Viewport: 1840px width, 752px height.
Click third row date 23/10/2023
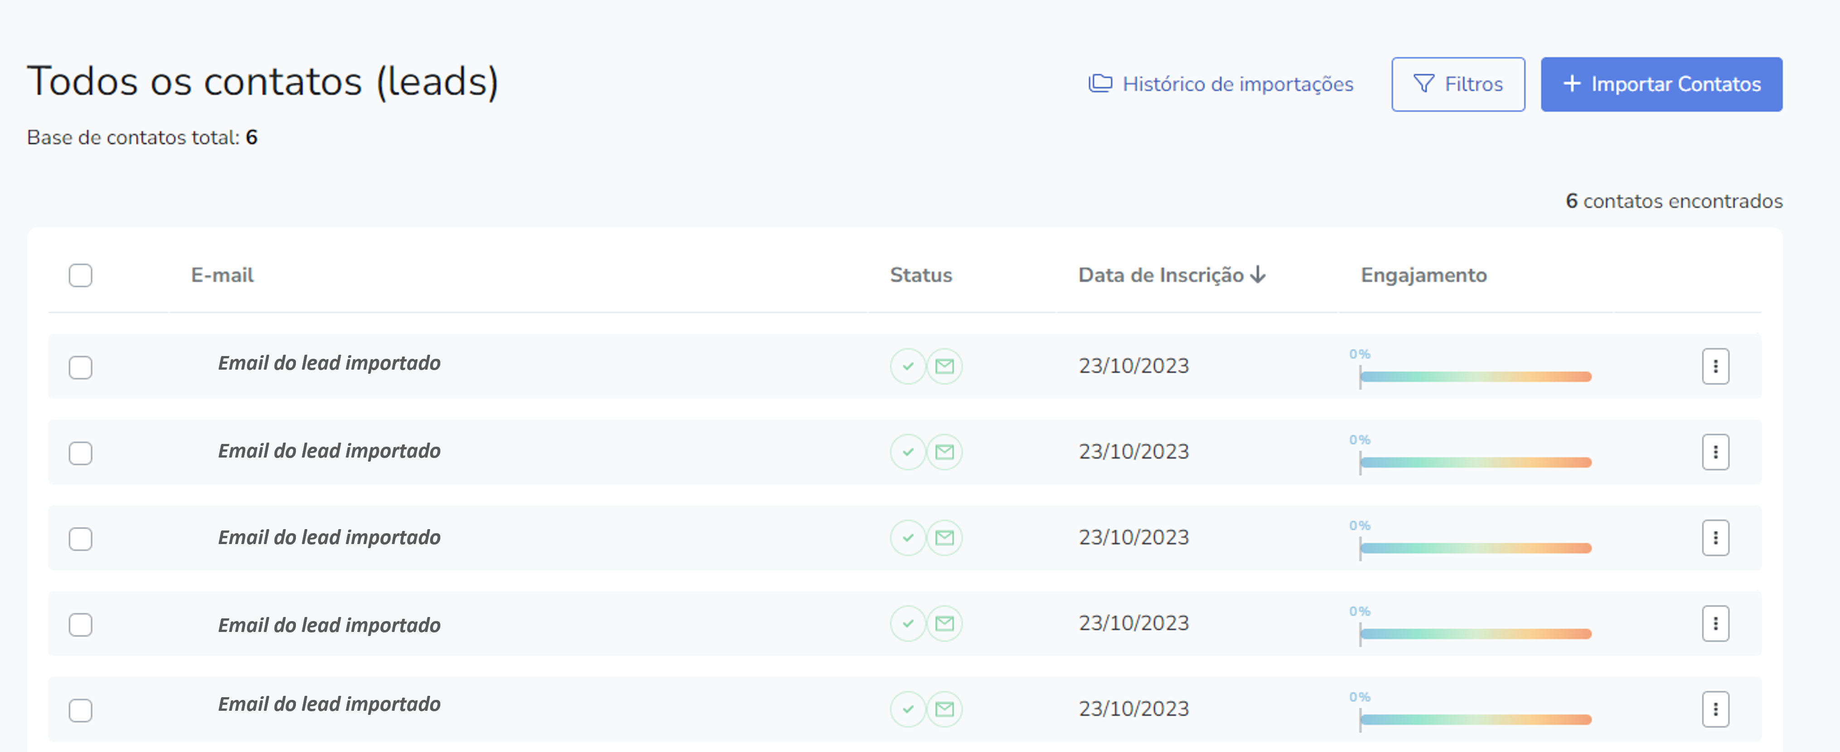pos(1133,538)
